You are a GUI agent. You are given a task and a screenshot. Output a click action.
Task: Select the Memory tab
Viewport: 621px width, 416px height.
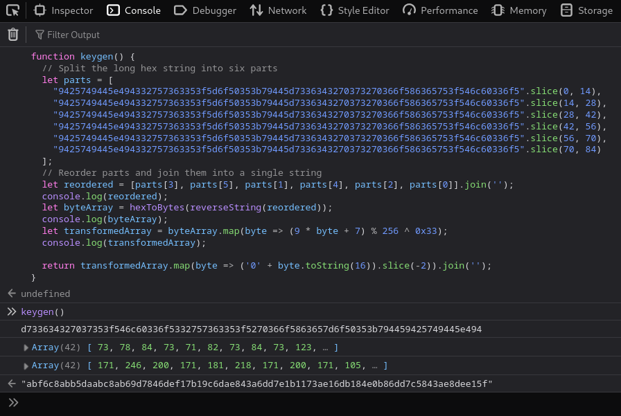click(519, 10)
